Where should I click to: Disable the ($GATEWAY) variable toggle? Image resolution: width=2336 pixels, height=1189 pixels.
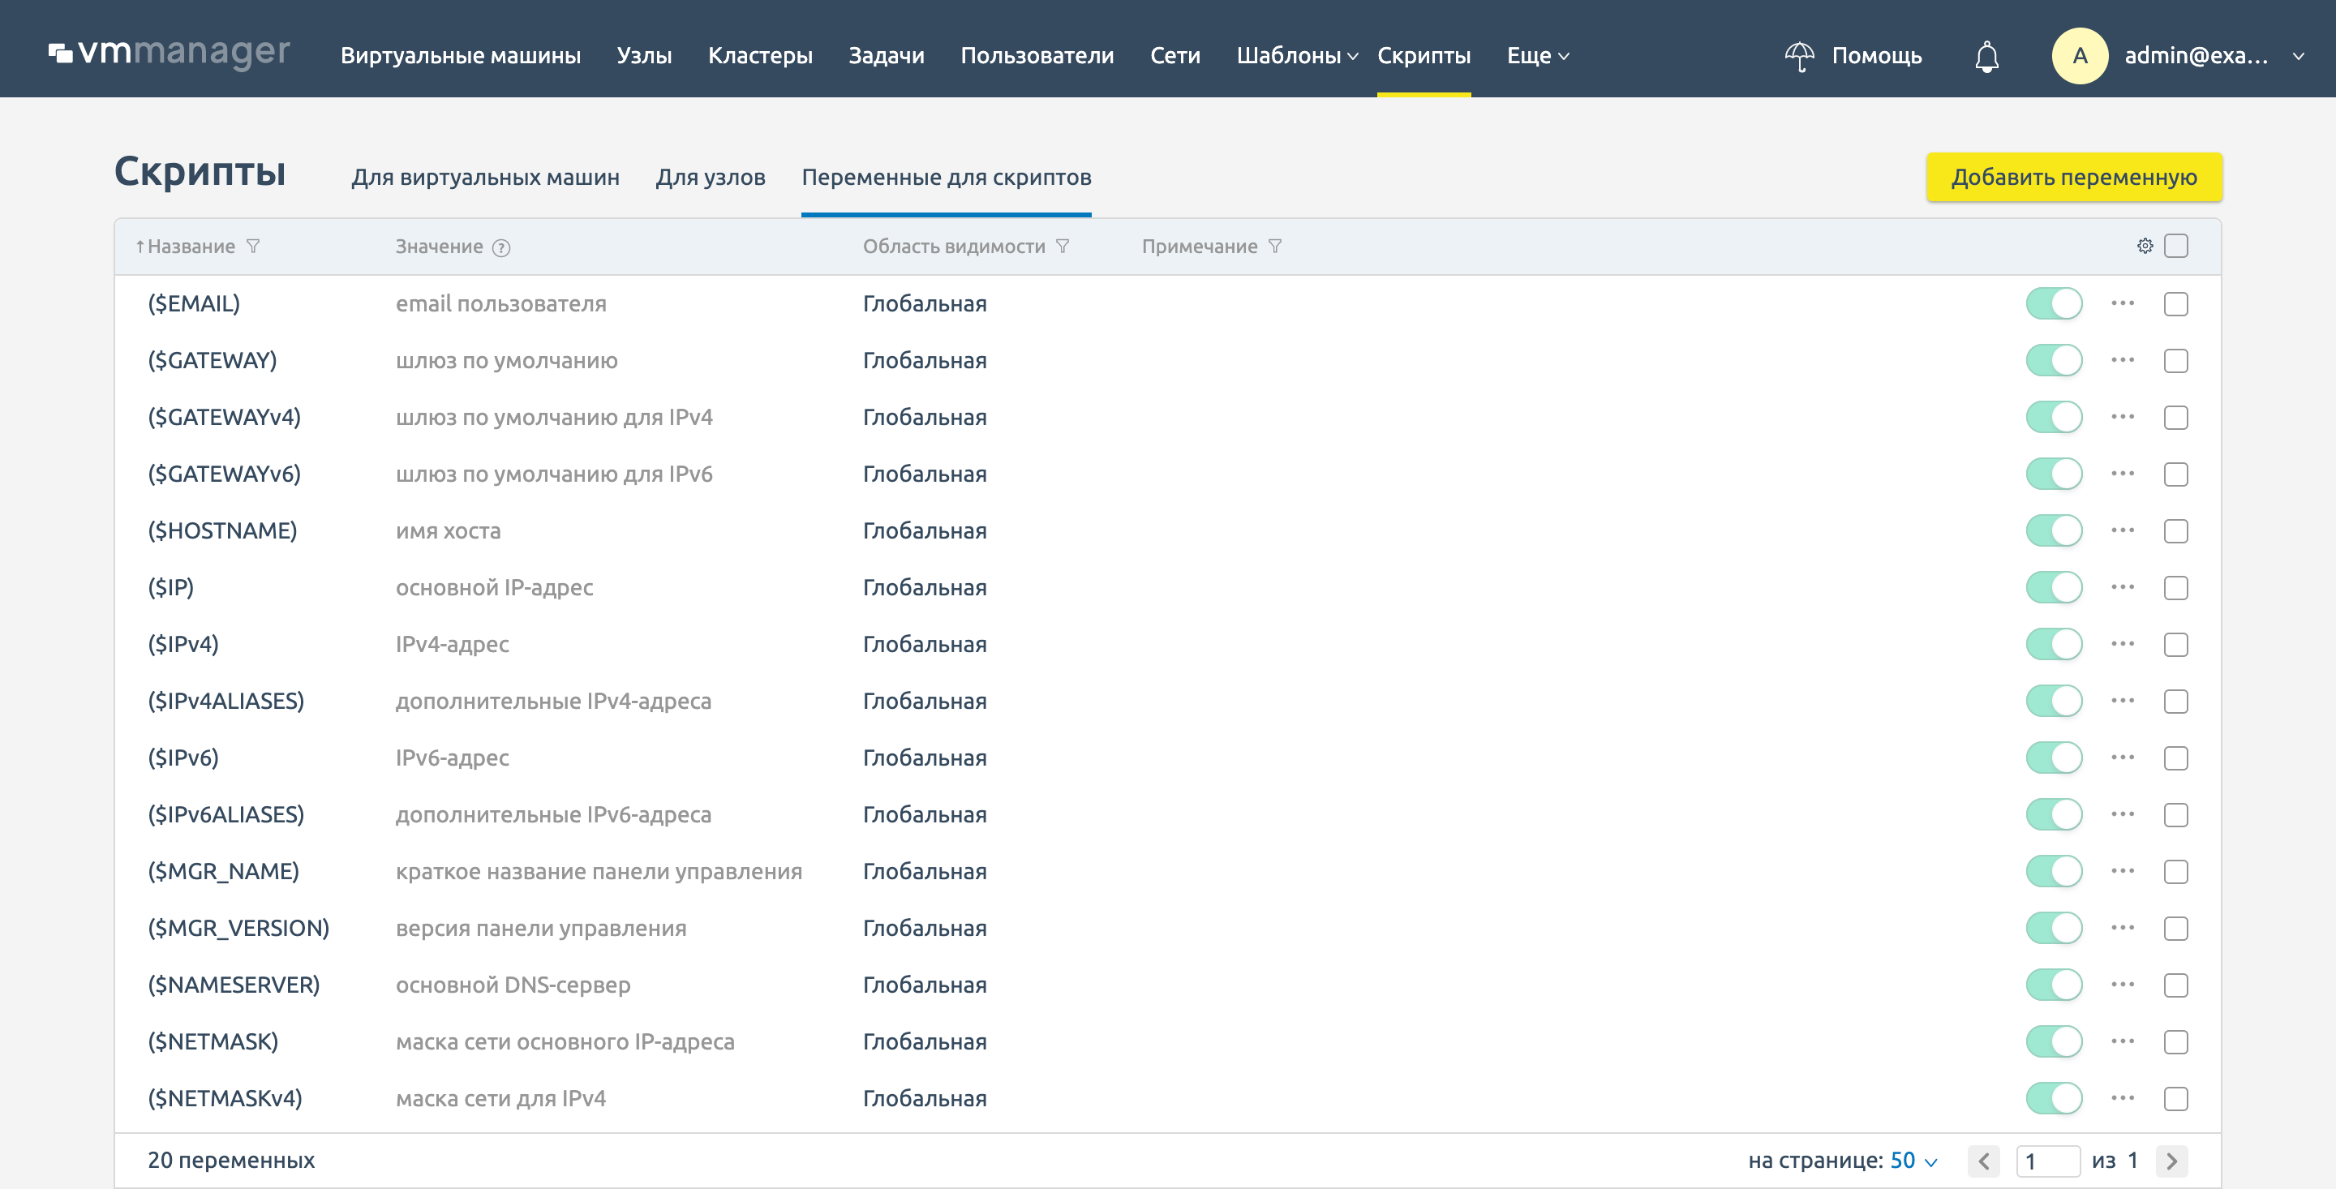point(2054,361)
